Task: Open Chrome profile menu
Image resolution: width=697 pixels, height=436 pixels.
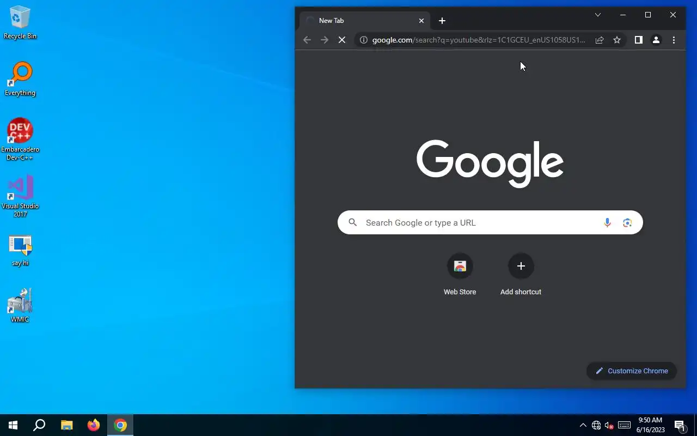Action: (656, 40)
